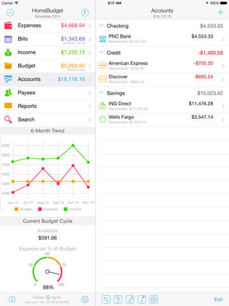Tap the -$695.24 Discover balance
The width and height of the screenshot is (229, 306).
point(203,76)
